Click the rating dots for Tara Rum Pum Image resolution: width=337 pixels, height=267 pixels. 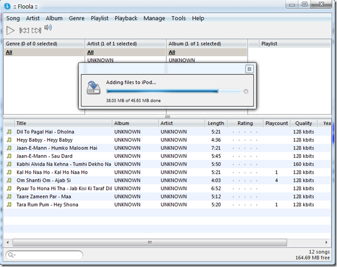tap(245, 205)
